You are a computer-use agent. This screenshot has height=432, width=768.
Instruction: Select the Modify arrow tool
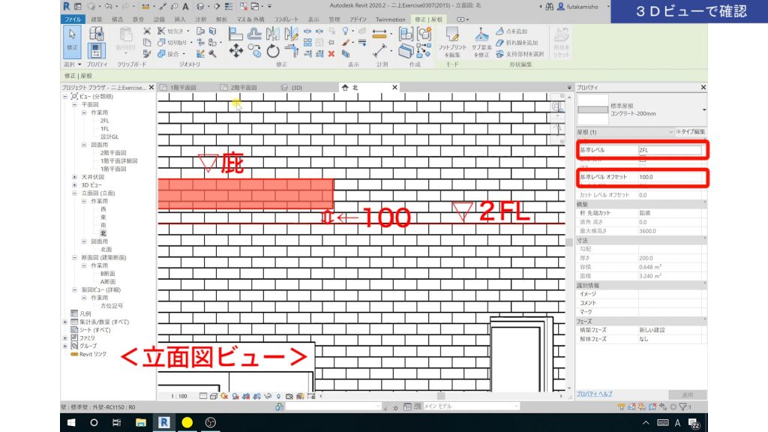click(x=72, y=37)
